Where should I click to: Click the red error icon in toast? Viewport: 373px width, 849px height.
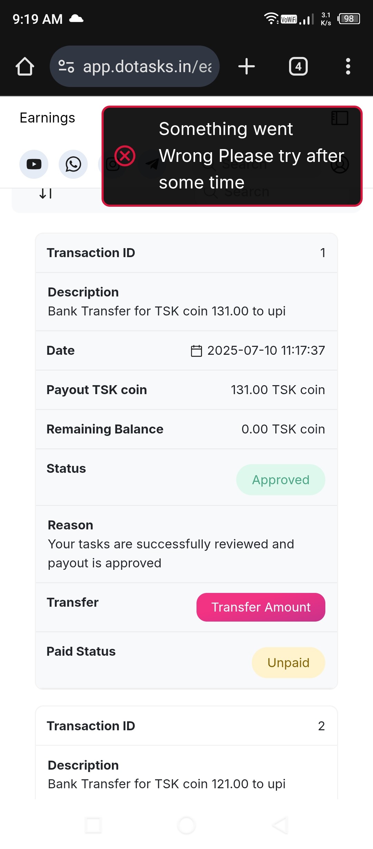click(125, 156)
